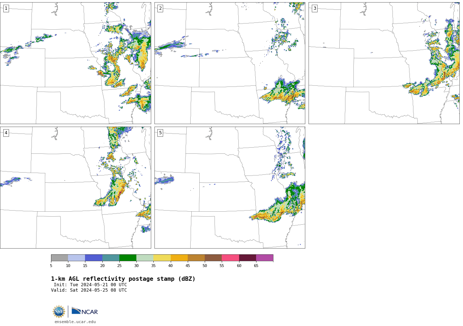Click the panel number label 5
The height and width of the screenshot is (326, 463).
pyautogui.click(x=160, y=133)
